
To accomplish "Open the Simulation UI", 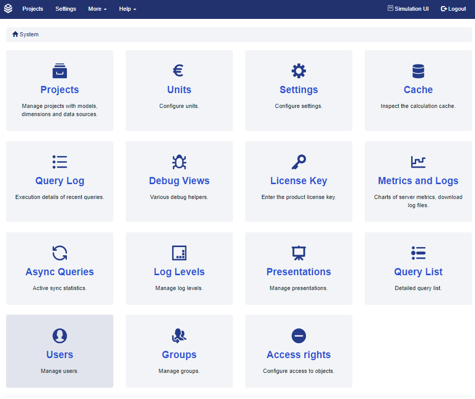I will tap(408, 9).
